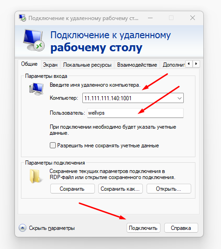Viewport: 221px width, 249px height.
Task: Click the large monitor banner icon
Action: click(x=34, y=40)
